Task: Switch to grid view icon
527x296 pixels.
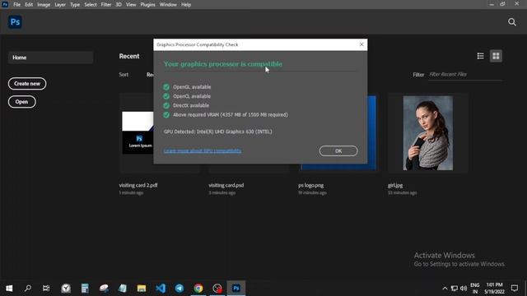Action: (x=496, y=56)
